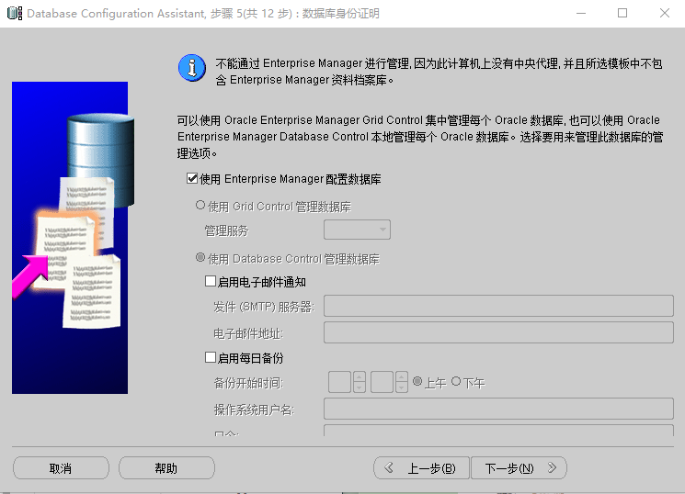Viewport: 685px width, 494px height.
Task: Maximize the Database Configuration Assistant window
Action: pyautogui.click(x=622, y=13)
